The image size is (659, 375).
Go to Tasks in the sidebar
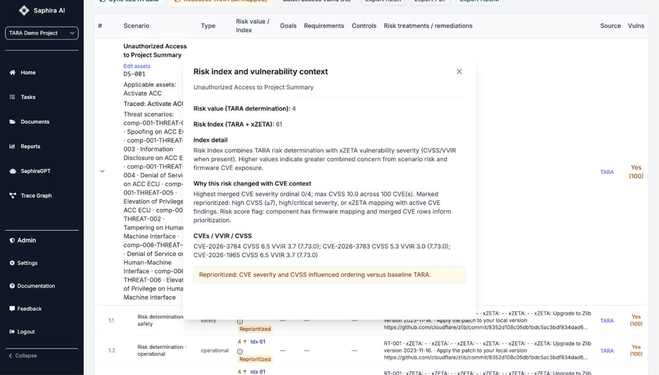(28, 97)
